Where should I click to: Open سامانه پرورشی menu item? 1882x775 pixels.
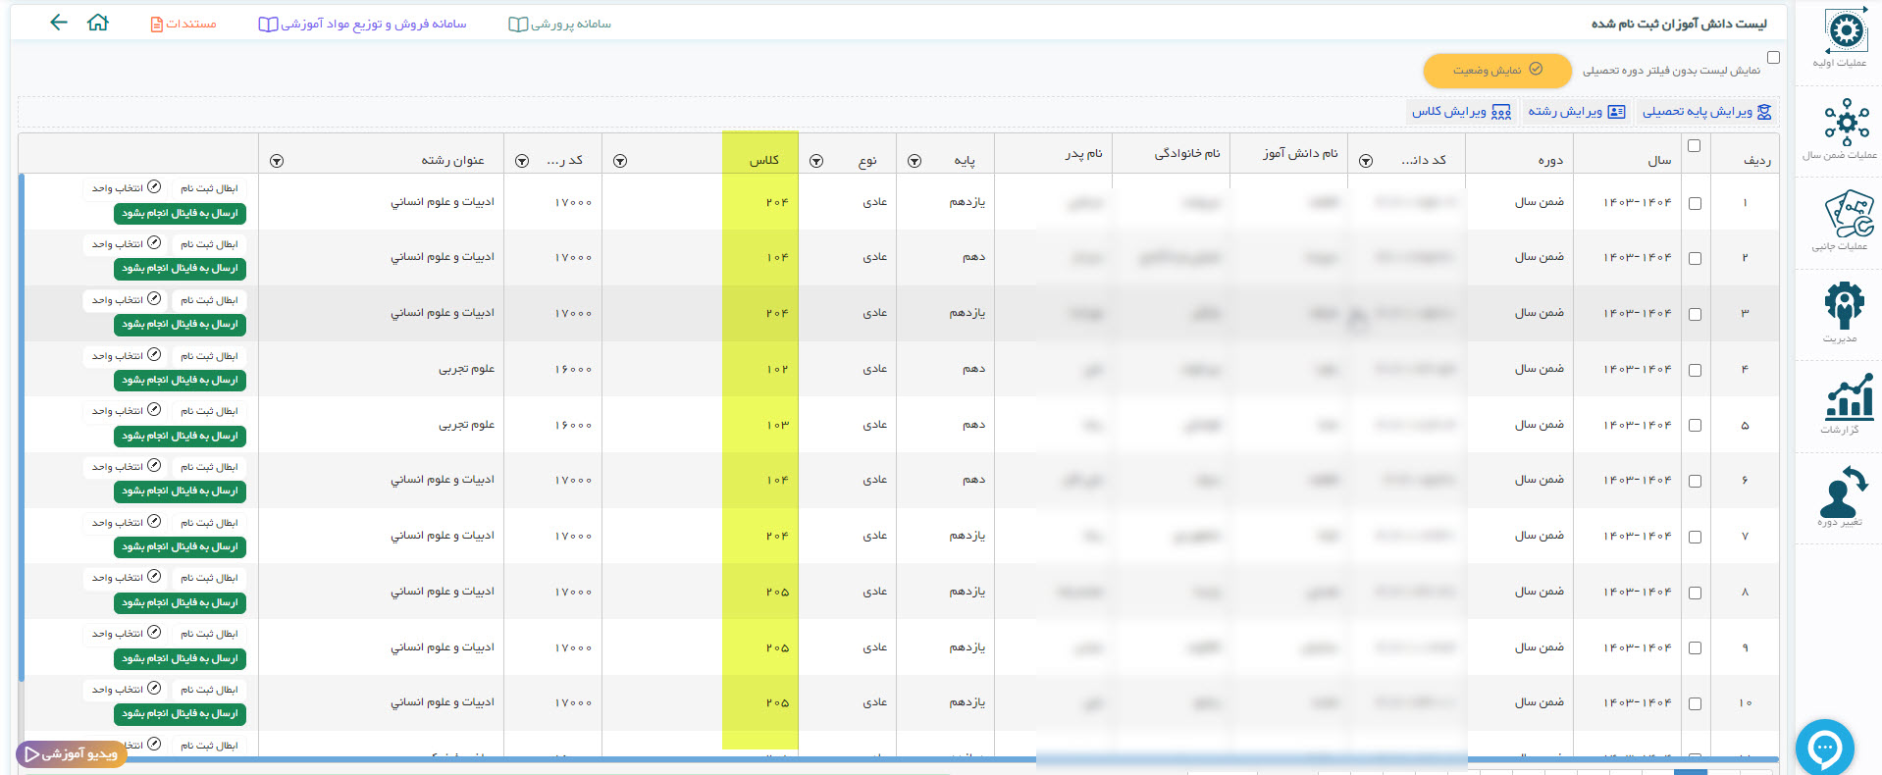click(559, 24)
